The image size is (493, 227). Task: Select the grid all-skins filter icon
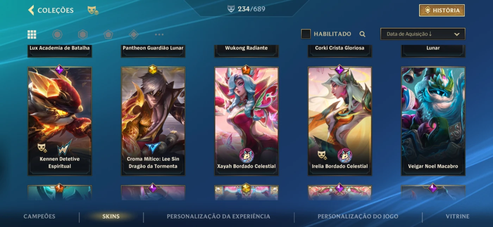coord(32,34)
